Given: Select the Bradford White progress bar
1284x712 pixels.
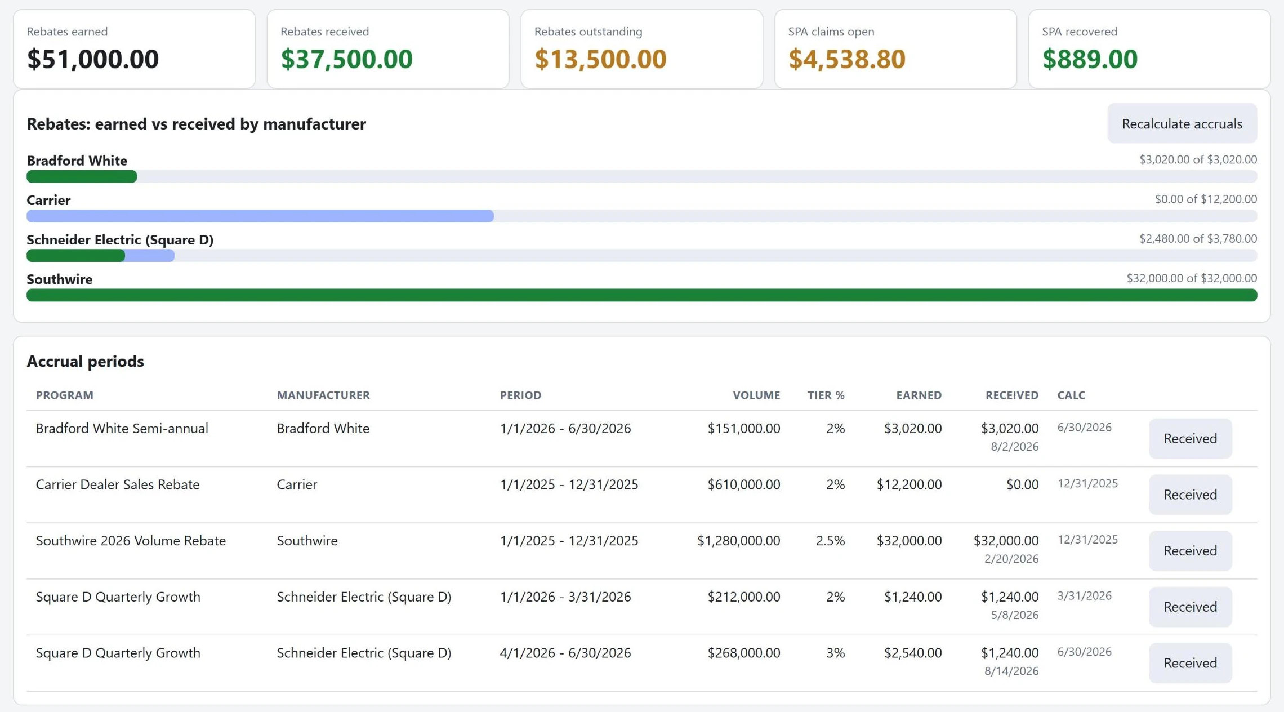Looking at the screenshot, I should [641, 177].
